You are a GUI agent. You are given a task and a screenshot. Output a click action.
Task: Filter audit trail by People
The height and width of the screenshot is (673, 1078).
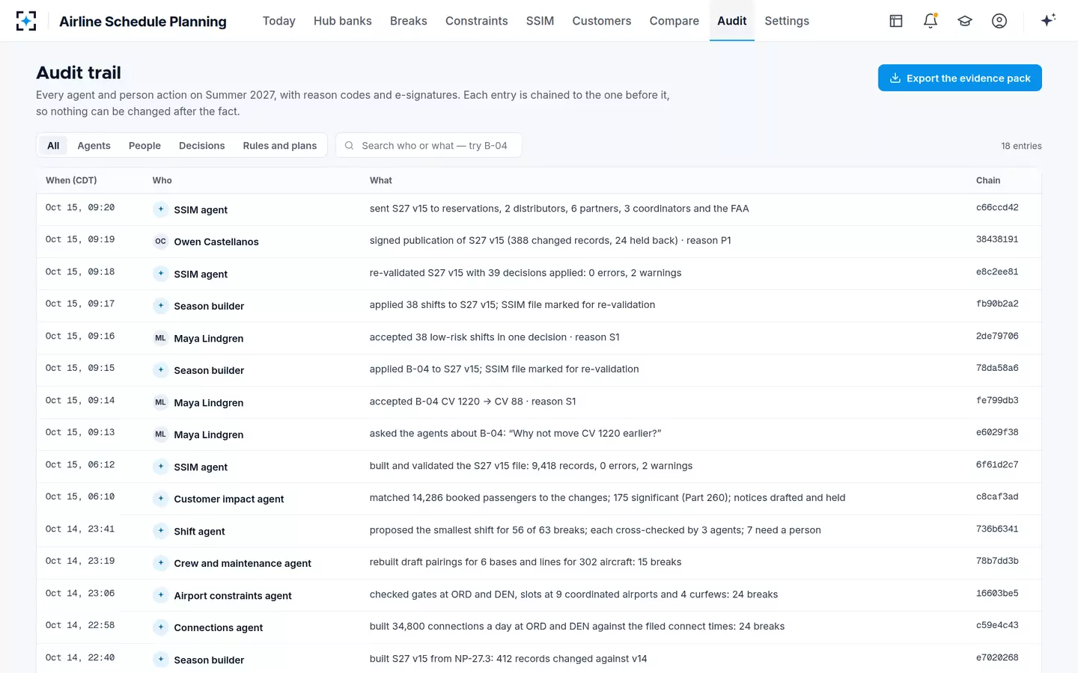[x=144, y=145]
